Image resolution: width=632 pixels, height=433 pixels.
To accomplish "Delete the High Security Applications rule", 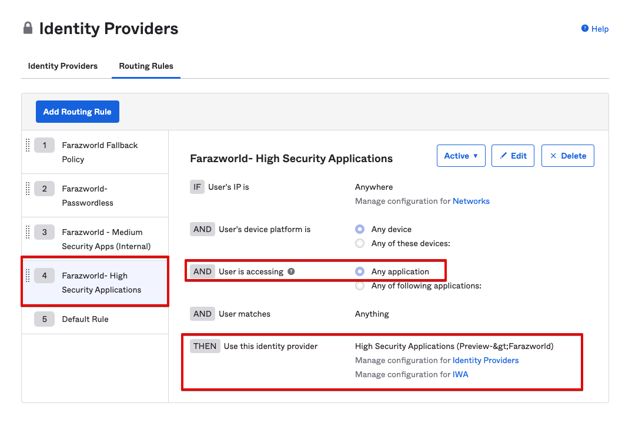I will tap(567, 156).
